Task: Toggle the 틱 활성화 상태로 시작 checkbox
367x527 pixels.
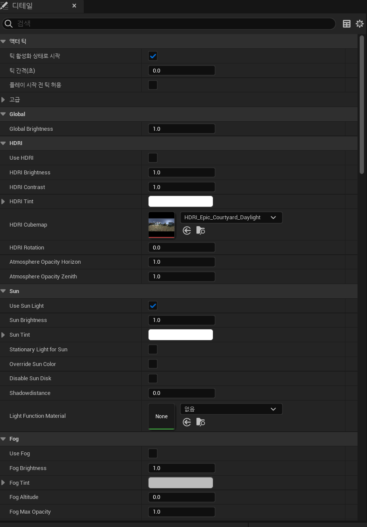Action: tap(153, 56)
